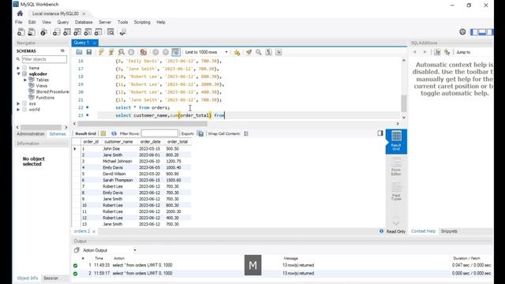Click the Filter objects search field
This screenshot has width=505, height=284.
tap(44, 59)
